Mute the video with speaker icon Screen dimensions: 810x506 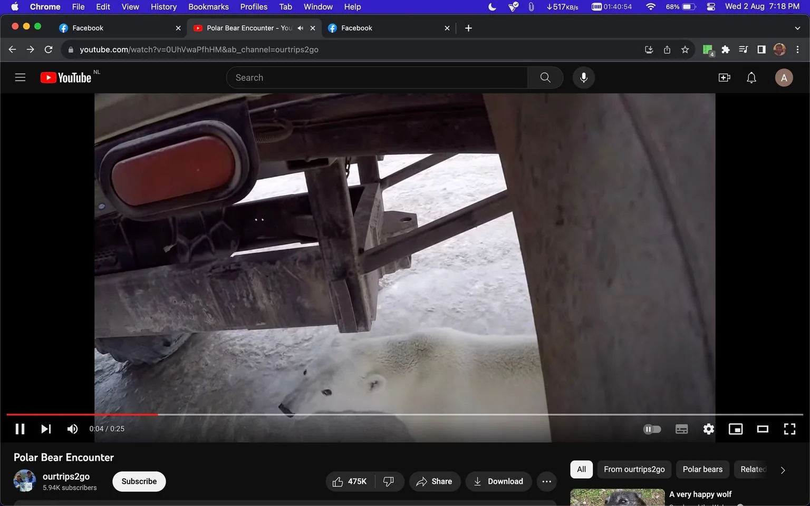pos(72,429)
